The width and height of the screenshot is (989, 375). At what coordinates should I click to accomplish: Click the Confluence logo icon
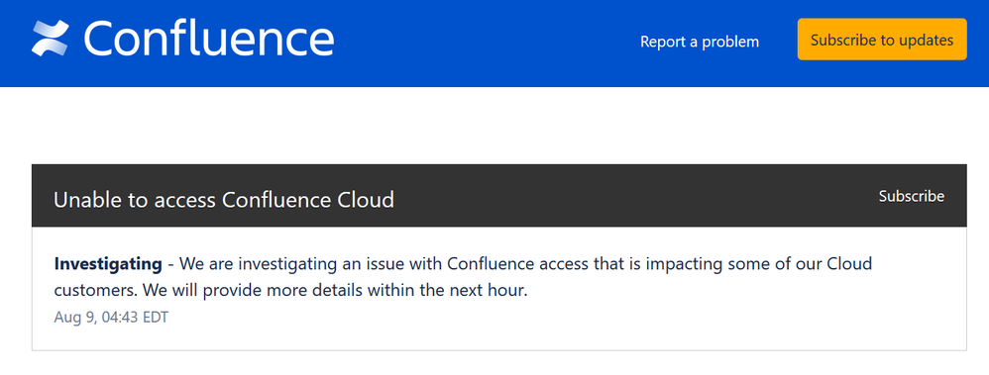50,39
